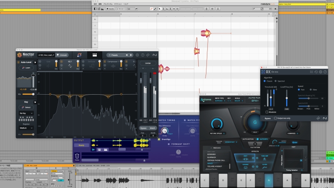Select Melodyne note separation tool

(177, 9)
